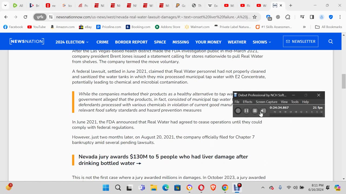The width and height of the screenshot is (346, 194).
Task: Go back to the previous page
Action: tap(6, 17)
